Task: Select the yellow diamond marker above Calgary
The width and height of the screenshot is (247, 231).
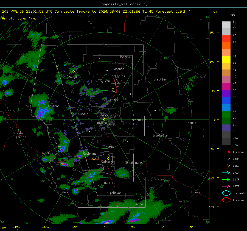Action: [108, 158]
